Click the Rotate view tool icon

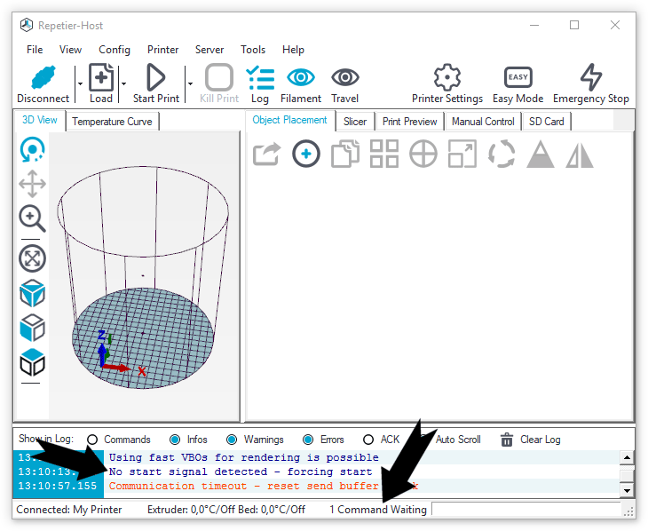33,150
